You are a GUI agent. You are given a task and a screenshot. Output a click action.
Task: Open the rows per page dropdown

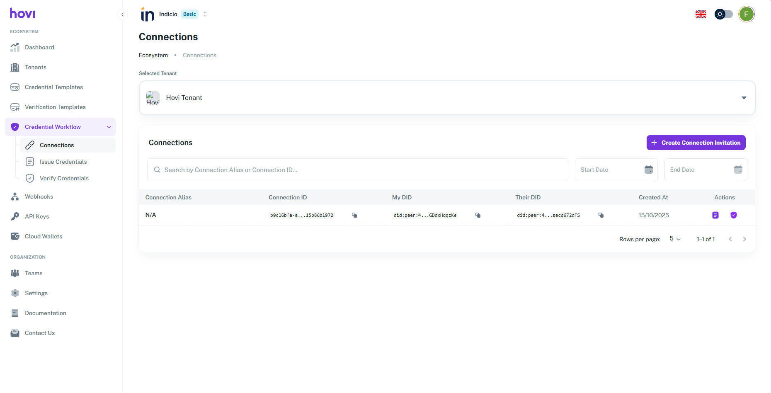point(675,239)
